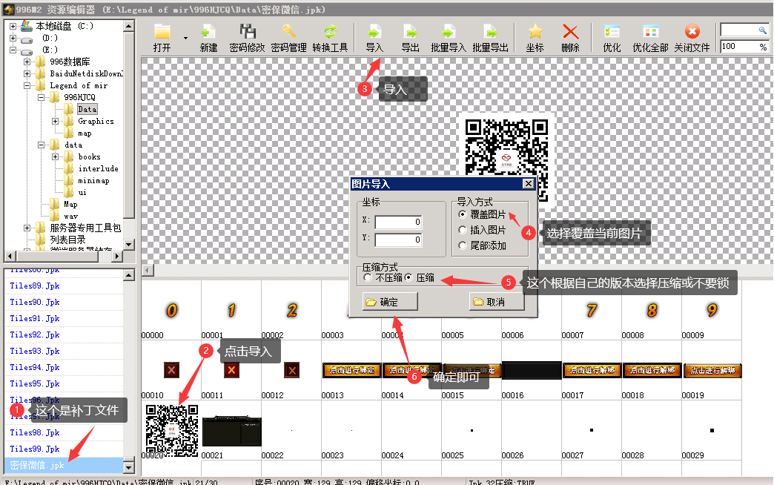This screenshot has height=485, width=774.
Task: Open Tiles92.Jpk in file list
Action: click(x=35, y=335)
